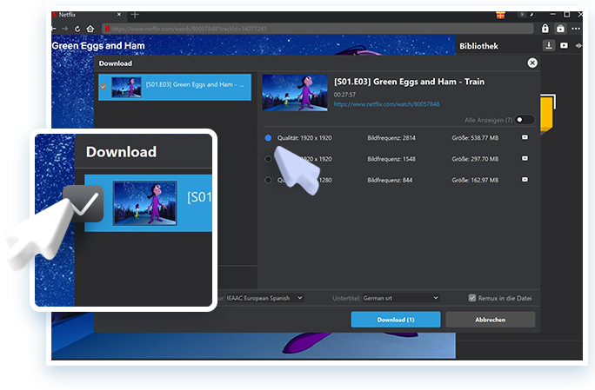This screenshot has width=595, height=390.
Task: Click the small episode thumbnail in the list
Action: (x=126, y=87)
